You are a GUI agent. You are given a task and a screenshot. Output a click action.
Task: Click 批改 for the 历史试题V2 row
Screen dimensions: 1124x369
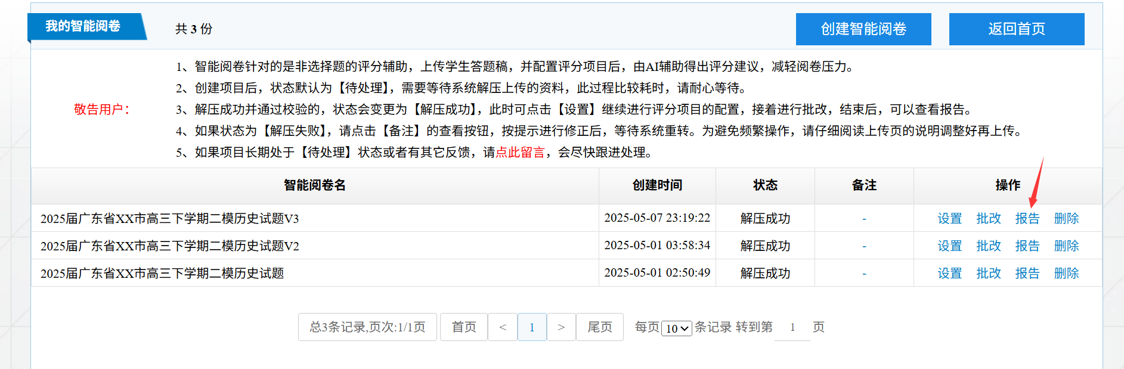pyautogui.click(x=988, y=246)
